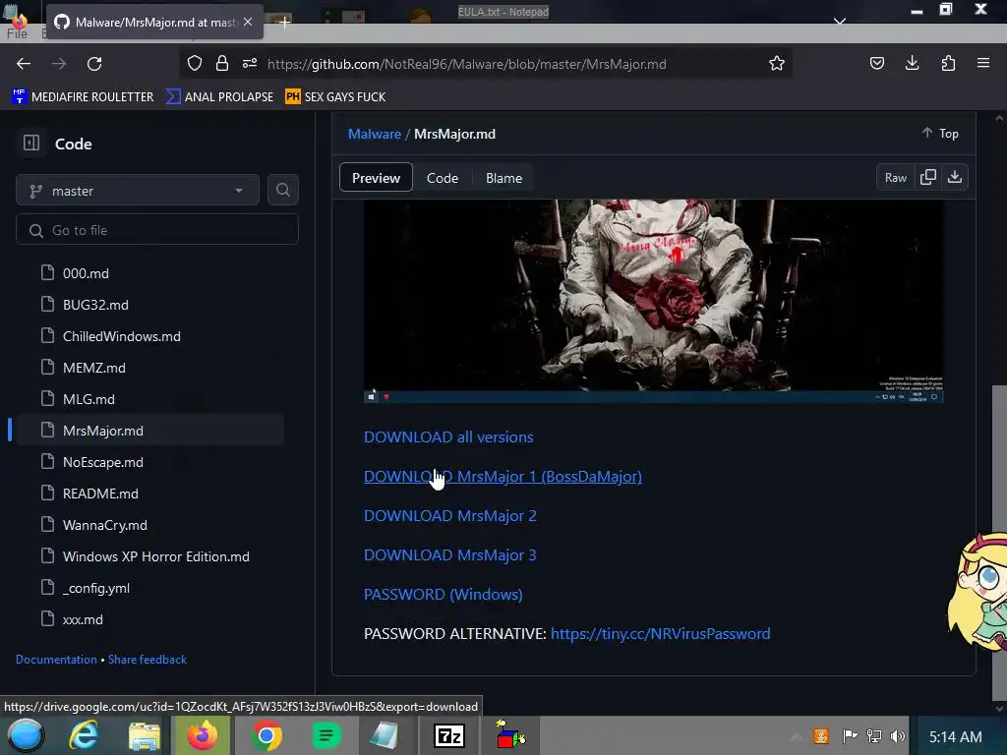Open the Documentation link
This screenshot has width=1007, height=755.
tap(56, 660)
